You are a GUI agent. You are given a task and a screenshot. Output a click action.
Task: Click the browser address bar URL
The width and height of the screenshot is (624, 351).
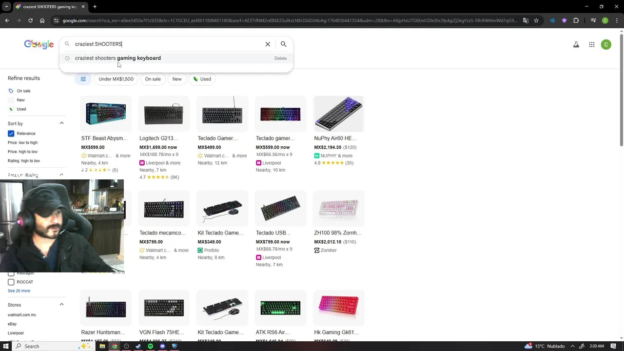tap(290, 20)
